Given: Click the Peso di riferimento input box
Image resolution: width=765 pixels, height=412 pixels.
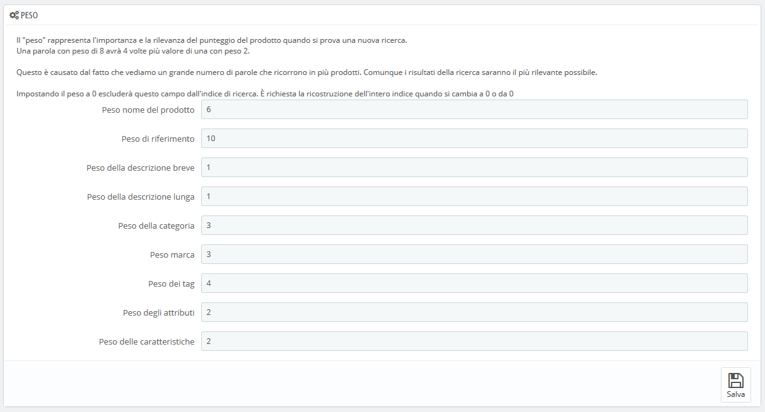Looking at the screenshot, I should [x=474, y=138].
